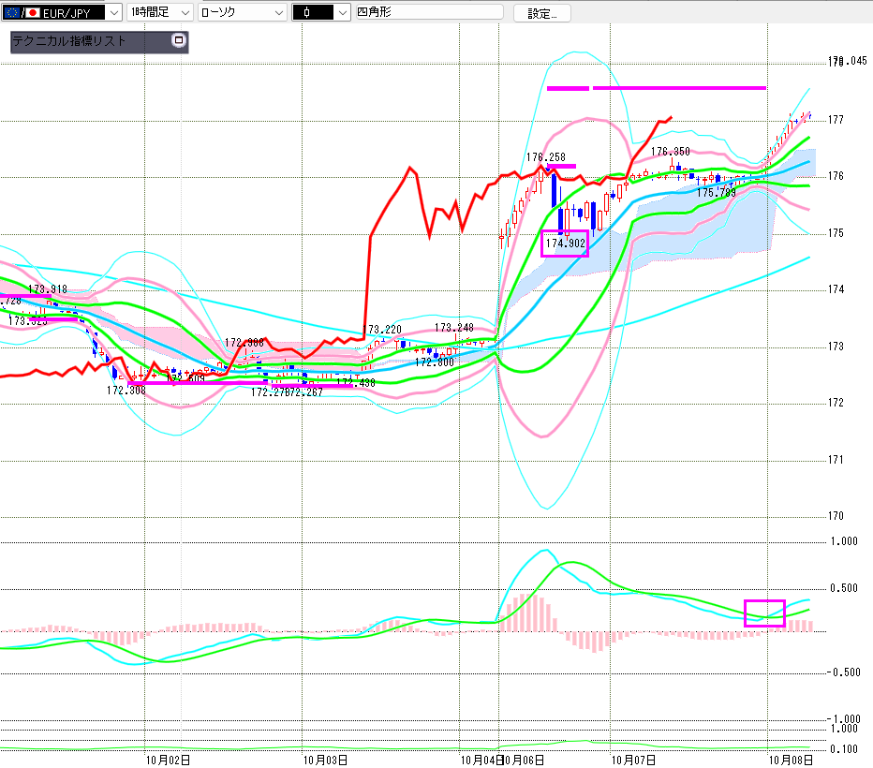Expand the テクニカル指標リスト panel with square icon

point(179,41)
